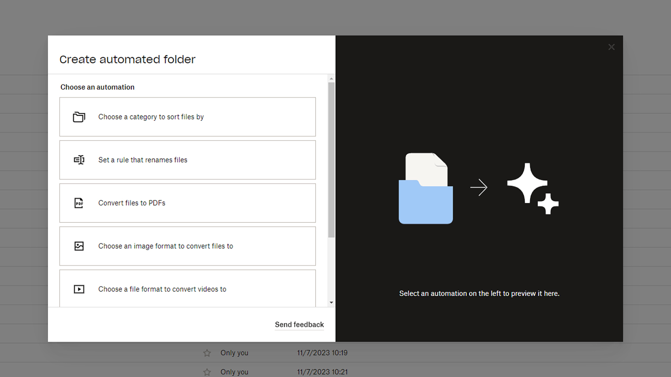671x377 pixels.
Task: Click the scrollbar up arrow in automation list
Action: point(331,79)
